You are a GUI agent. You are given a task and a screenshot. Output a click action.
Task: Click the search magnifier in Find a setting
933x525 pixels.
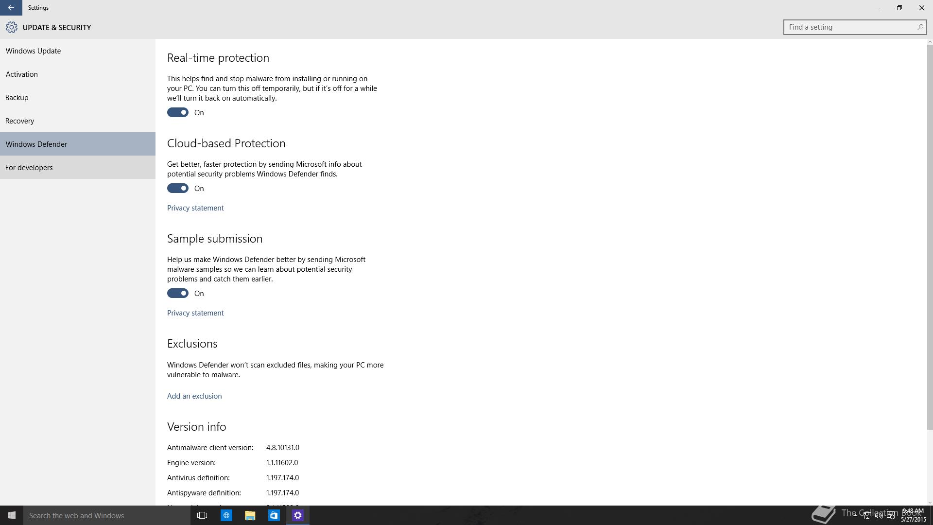point(920,27)
